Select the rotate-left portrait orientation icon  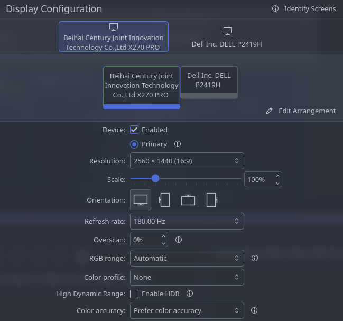164,200
